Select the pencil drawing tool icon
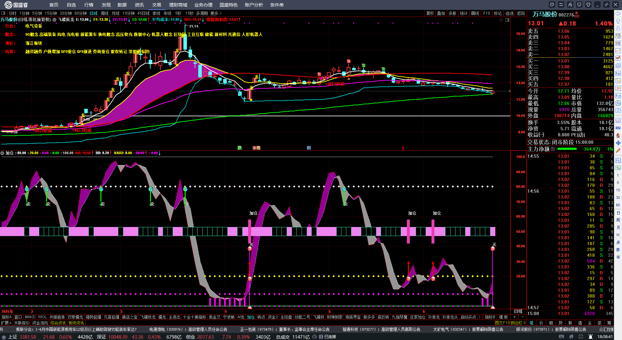622x340 pixels. [x=618, y=150]
